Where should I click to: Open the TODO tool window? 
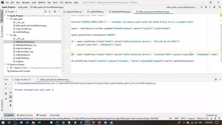pos(55,115)
